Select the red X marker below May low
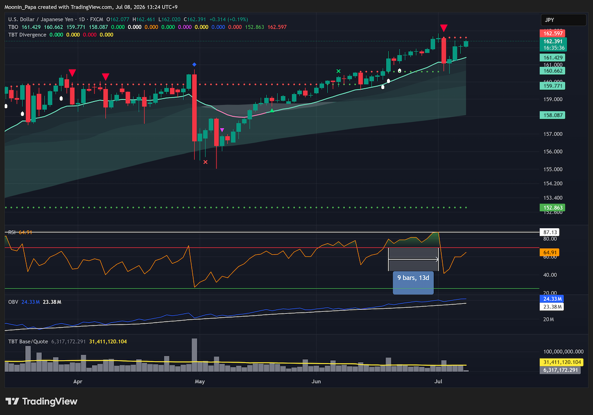This screenshot has height=415, width=593. click(206, 162)
